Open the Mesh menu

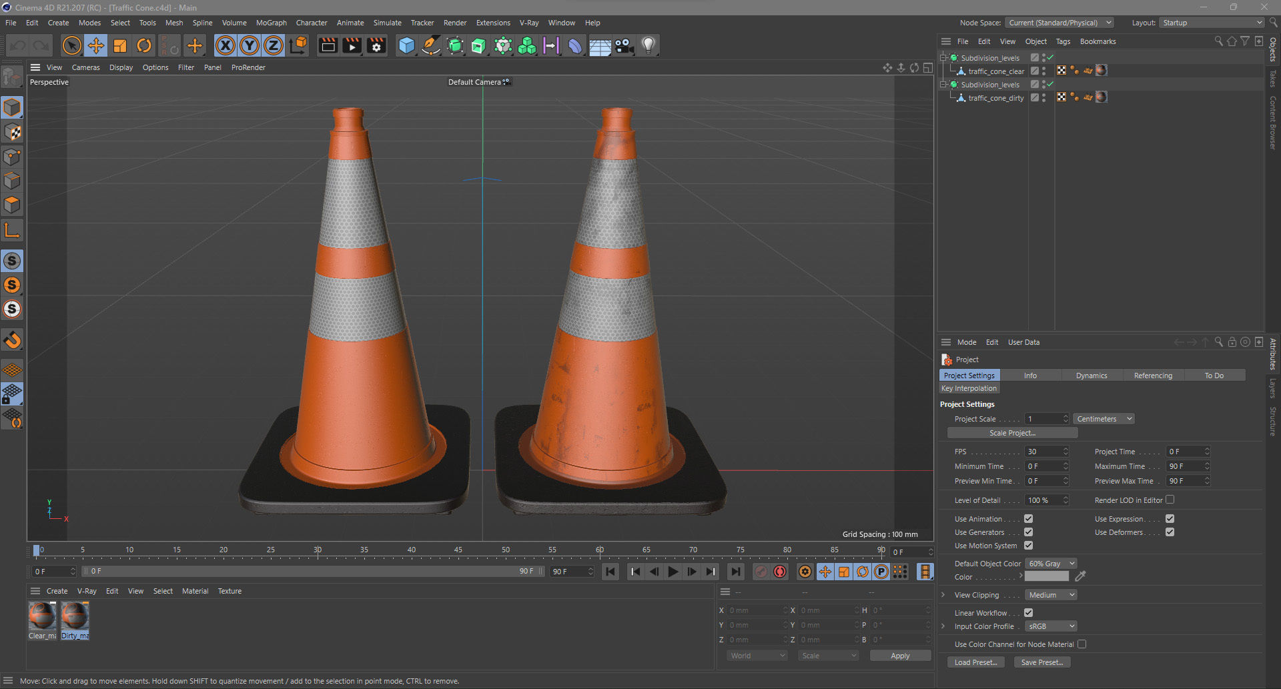click(174, 23)
